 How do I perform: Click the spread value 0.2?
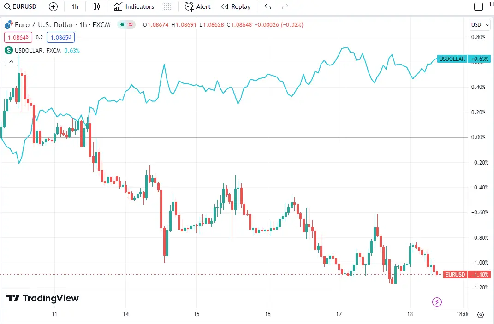pos(39,37)
